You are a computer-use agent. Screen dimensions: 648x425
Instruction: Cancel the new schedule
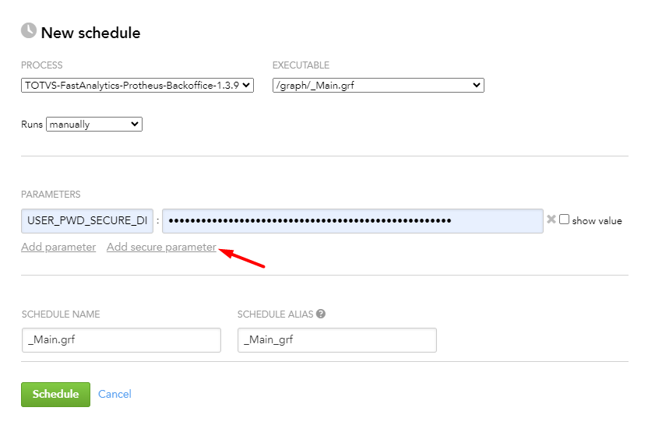(114, 394)
